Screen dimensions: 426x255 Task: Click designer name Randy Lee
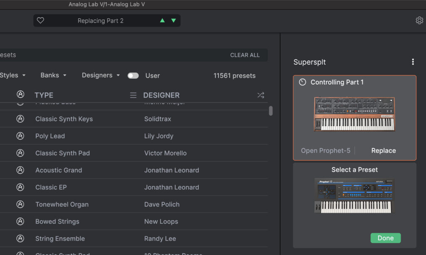coord(160,238)
